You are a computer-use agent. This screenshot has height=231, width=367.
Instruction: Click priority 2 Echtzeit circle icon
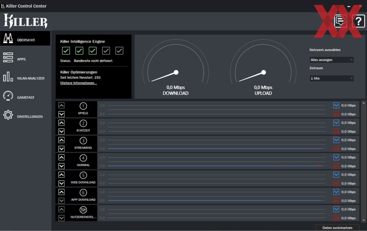83,123
